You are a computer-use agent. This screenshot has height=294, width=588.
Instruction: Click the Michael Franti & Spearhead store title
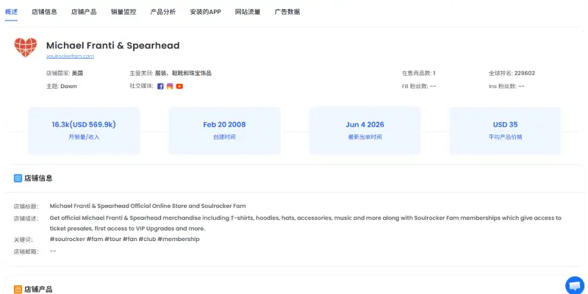[113, 46]
